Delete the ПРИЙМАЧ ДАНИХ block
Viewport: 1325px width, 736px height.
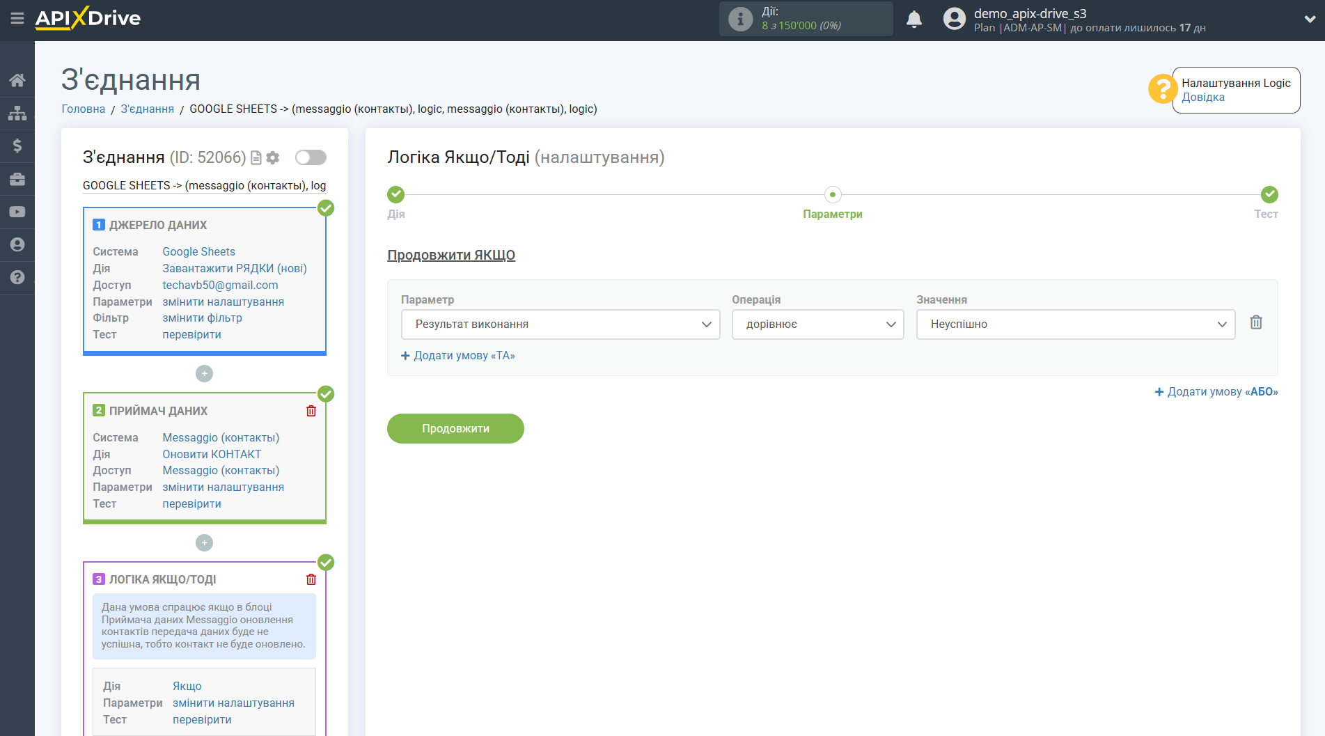311,411
